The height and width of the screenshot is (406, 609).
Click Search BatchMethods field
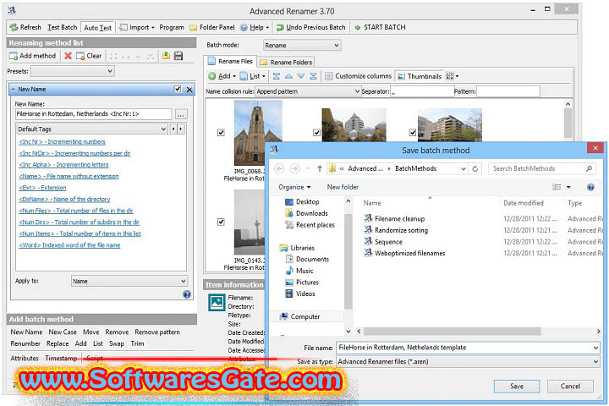click(x=542, y=168)
